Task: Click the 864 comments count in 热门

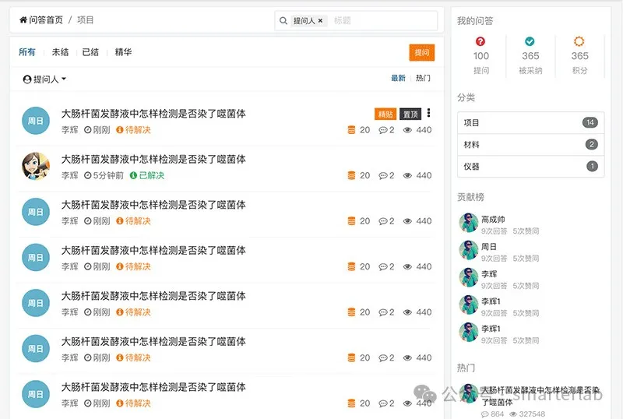Action: (x=492, y=414)
